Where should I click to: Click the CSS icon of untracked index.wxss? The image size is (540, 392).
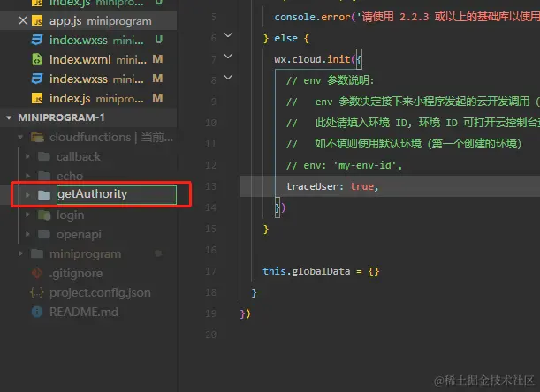[37, 40]
